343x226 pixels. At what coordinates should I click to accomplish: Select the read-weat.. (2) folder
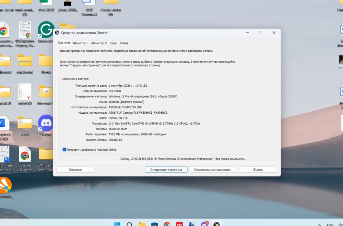tap(25, 8)
